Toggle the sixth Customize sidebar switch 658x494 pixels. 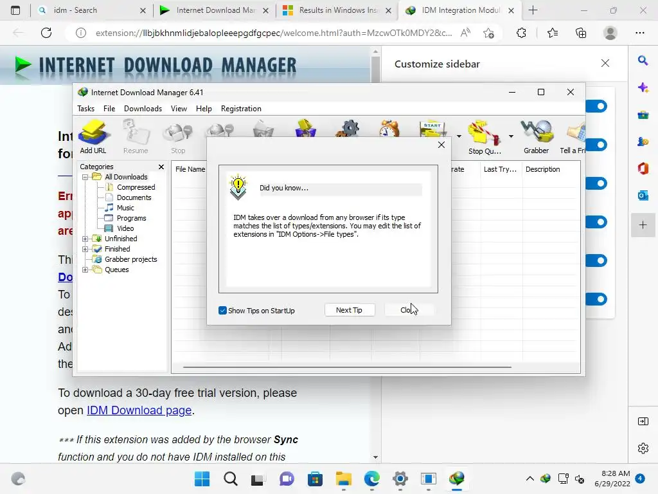pos(597,299)
